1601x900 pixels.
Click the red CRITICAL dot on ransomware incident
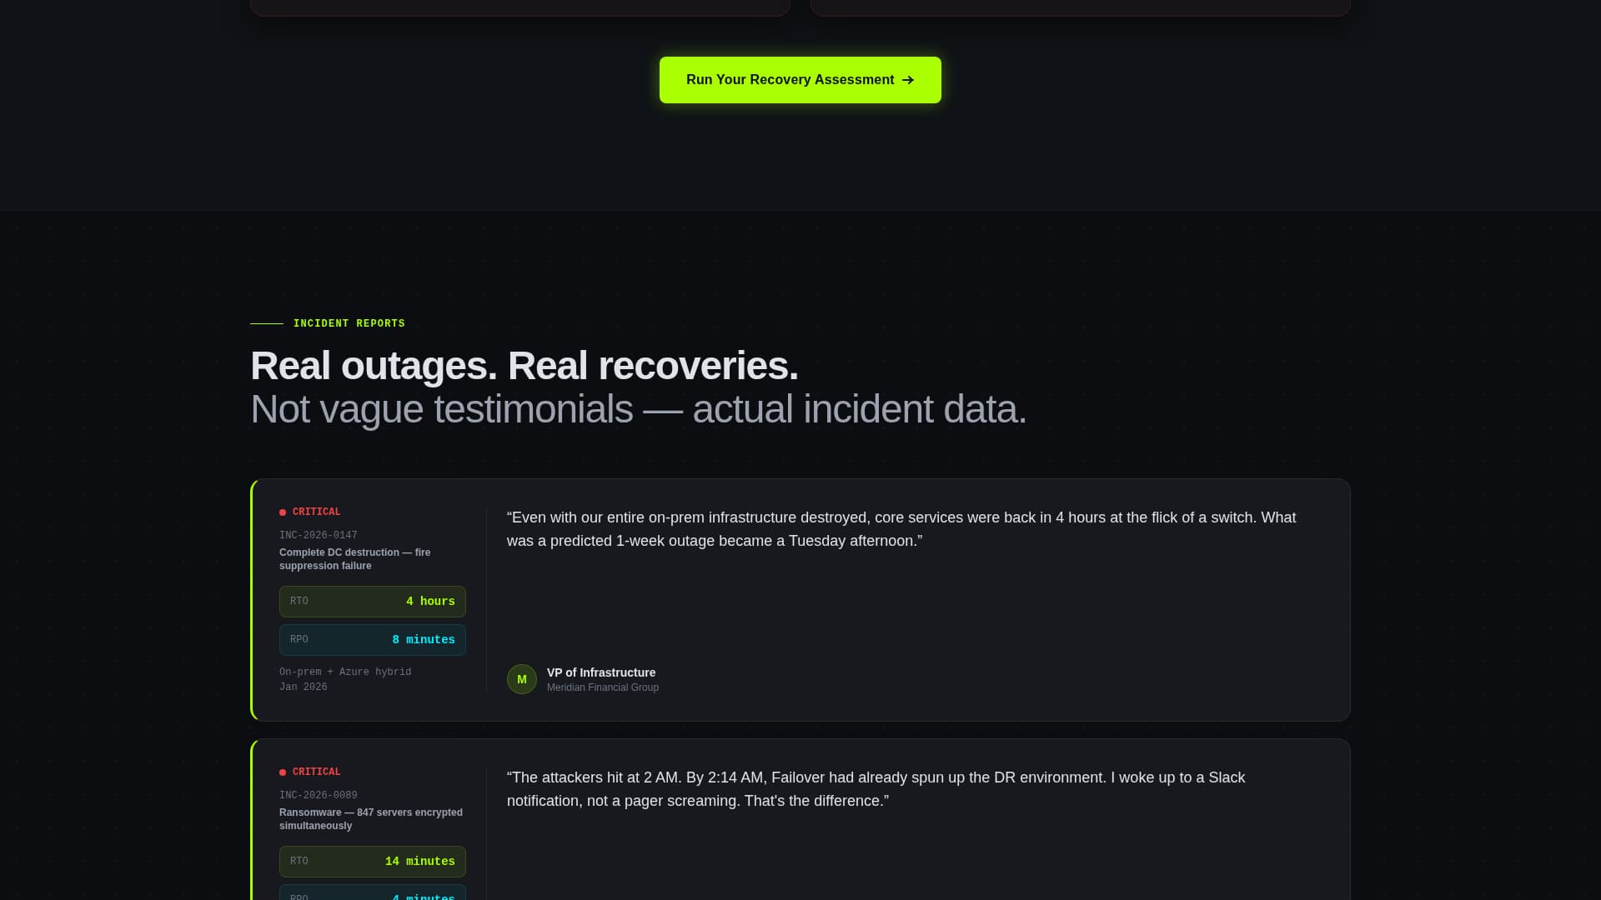283,772
